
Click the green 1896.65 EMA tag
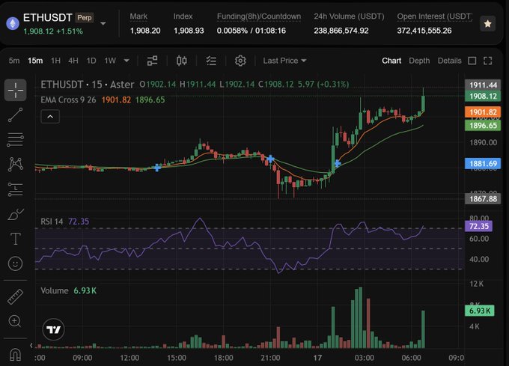click(483, 126)
